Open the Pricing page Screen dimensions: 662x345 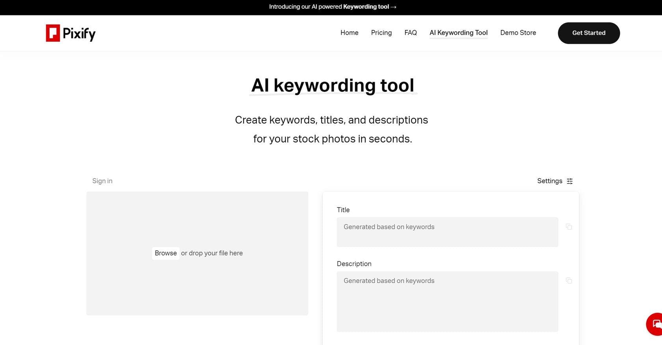(x=381, y=33)
